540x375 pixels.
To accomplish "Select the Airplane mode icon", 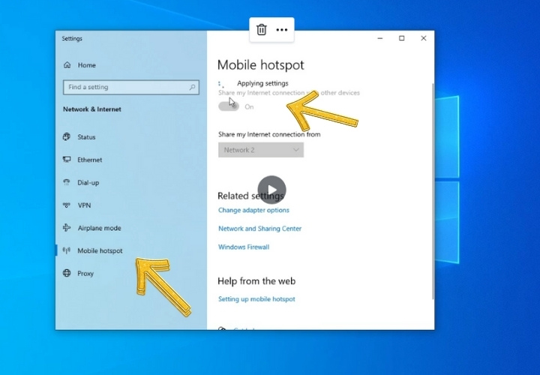I will [67, 228].
